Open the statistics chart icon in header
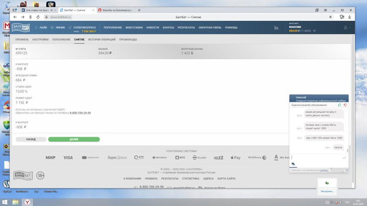 click(x=276, y=27)
